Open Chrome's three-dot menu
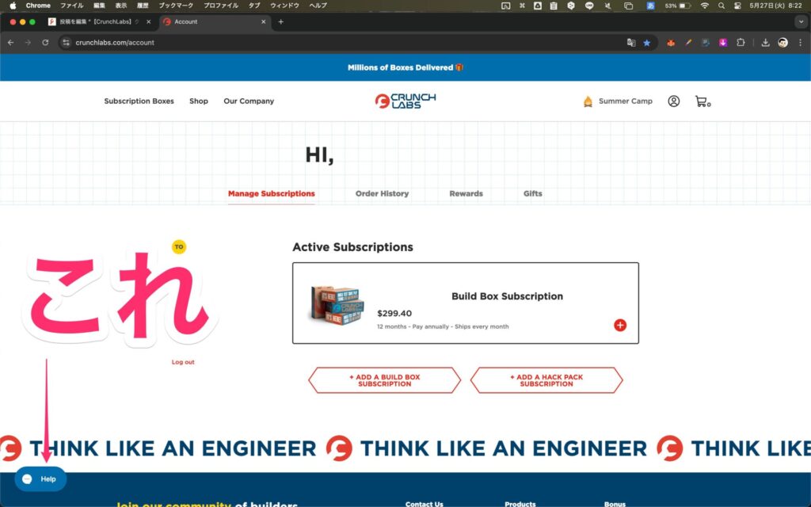This screenshot has height=507, width=811. click(x=800, y=43)
